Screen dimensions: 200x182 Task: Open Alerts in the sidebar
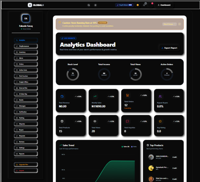(26, 58)
